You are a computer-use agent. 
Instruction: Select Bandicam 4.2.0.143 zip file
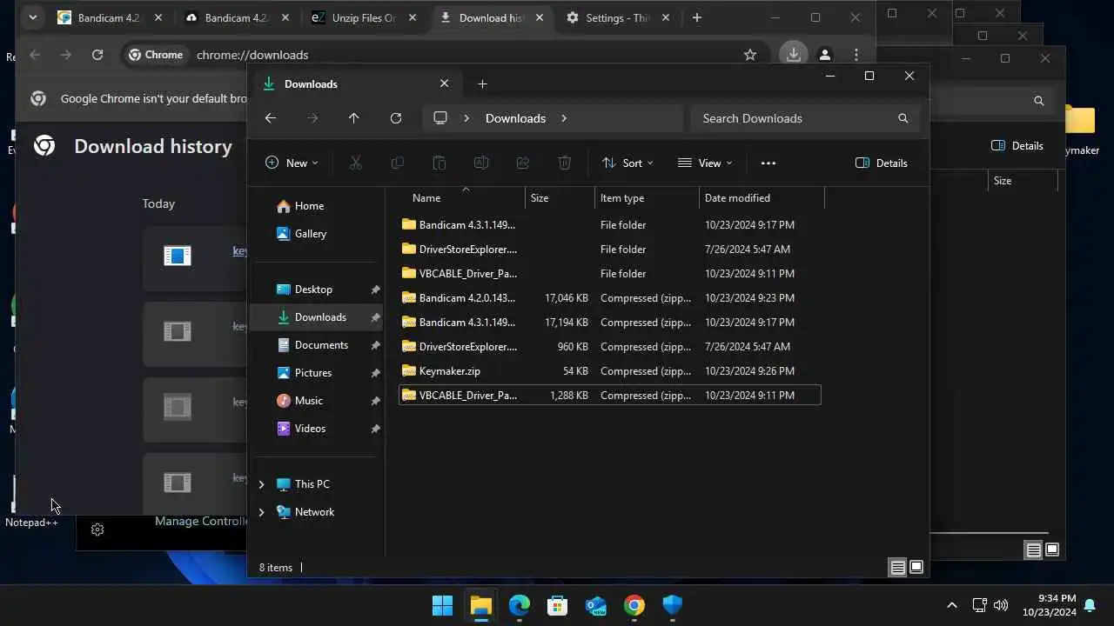pyautogui.click(x=609, y=298)
